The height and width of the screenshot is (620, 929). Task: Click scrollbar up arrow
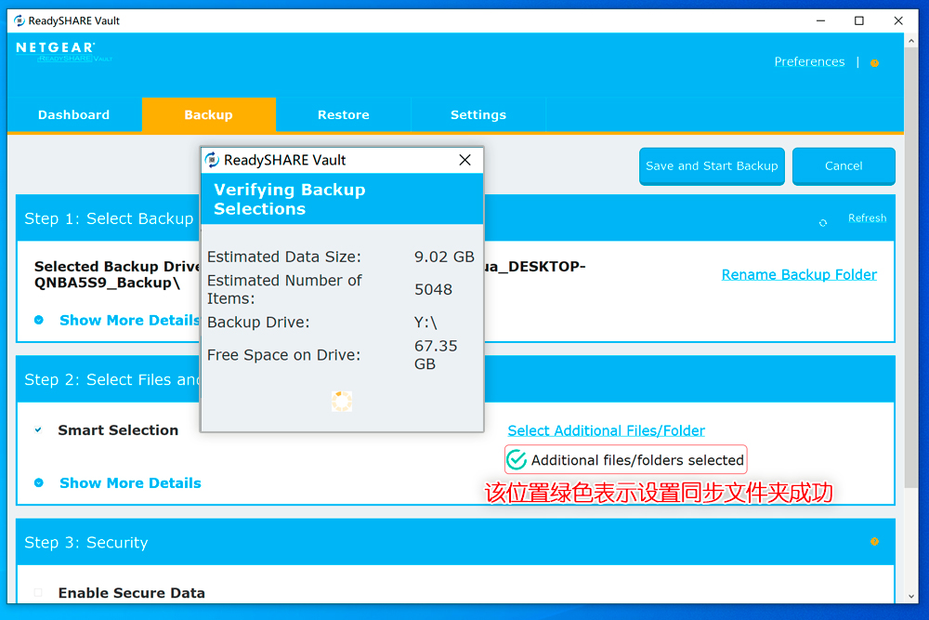[911, 41]
